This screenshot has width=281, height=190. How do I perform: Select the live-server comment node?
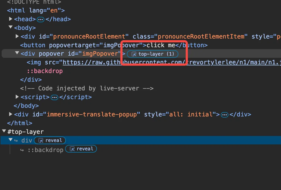[x=87, y=88]
